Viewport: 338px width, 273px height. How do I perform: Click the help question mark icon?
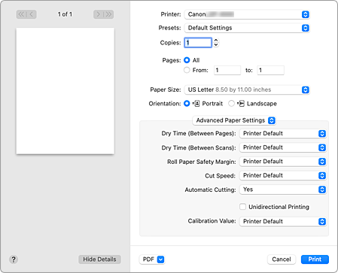(14, 259)
